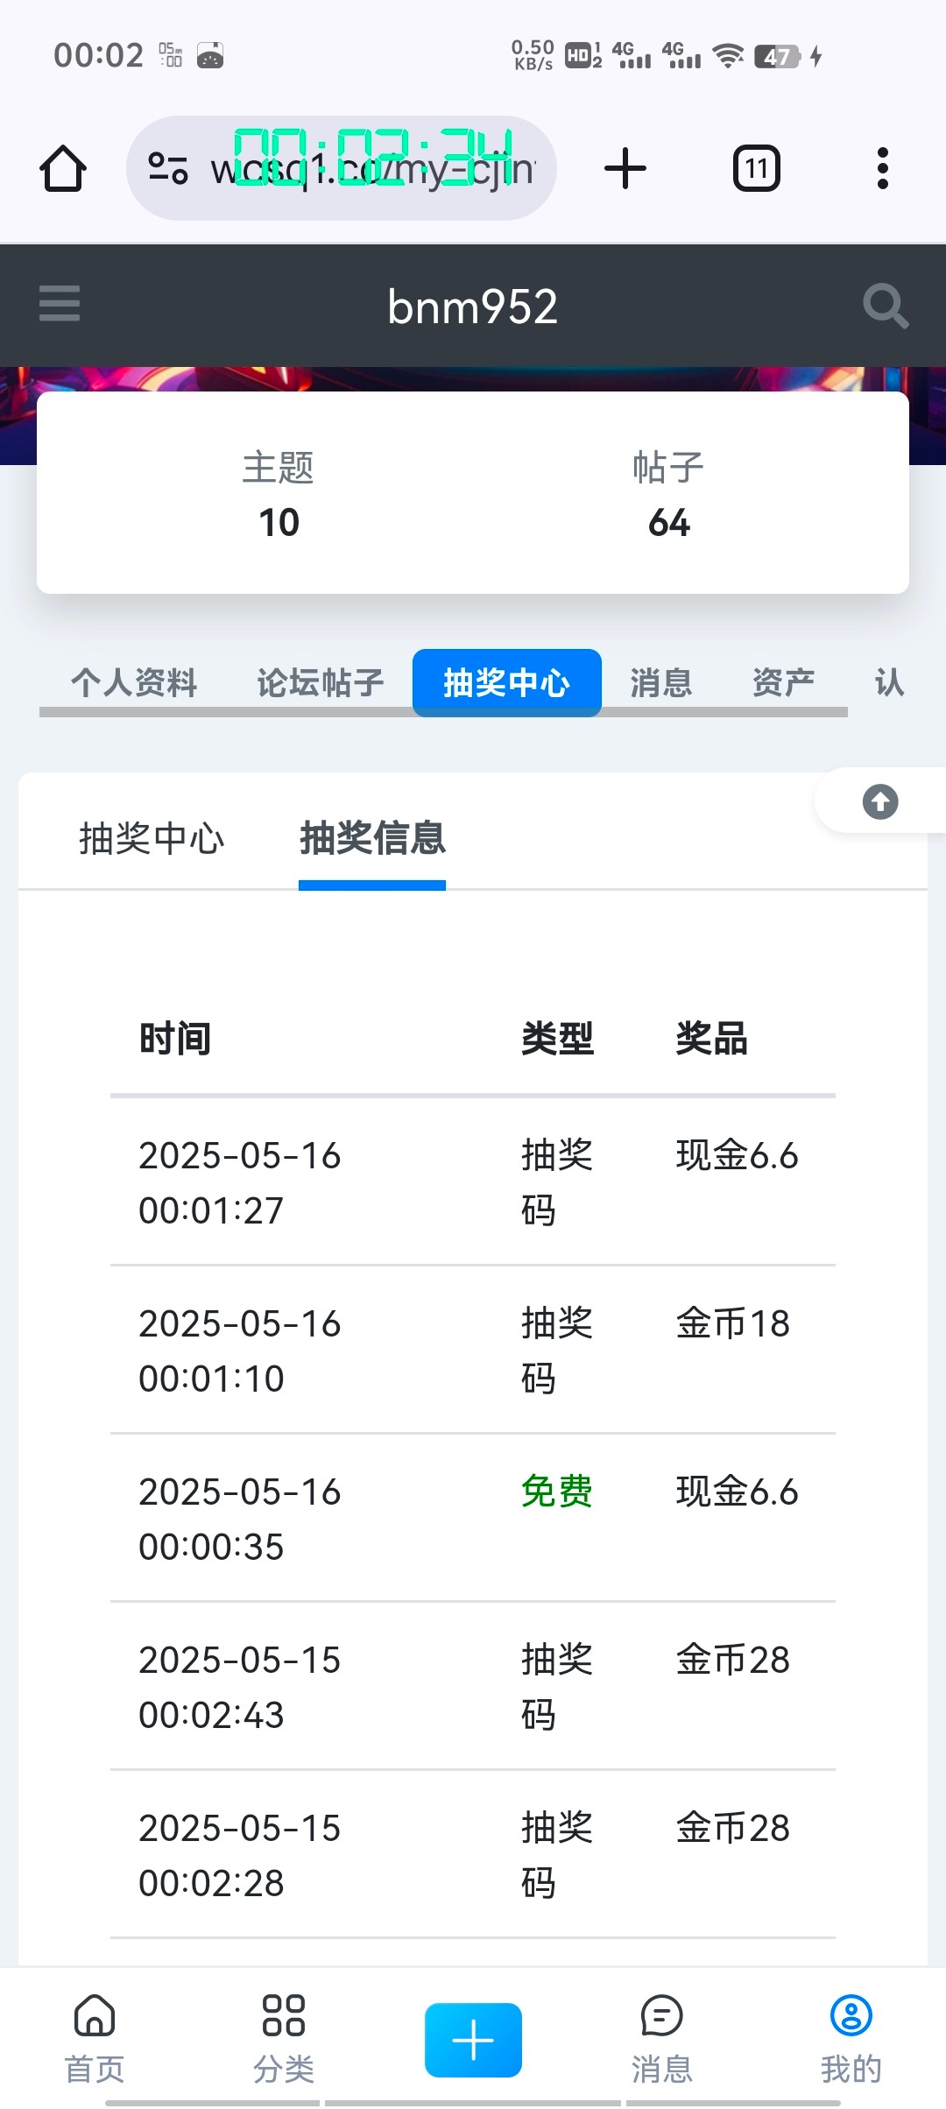Image resolution: width=946 pixels, height=2109 pixels.
Task: Switch to the 论坛帖子 tab
Action: pos(320,682)
